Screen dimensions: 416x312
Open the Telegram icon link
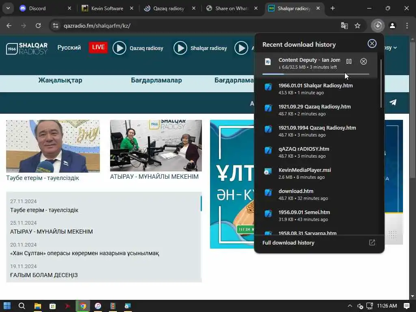393,102
